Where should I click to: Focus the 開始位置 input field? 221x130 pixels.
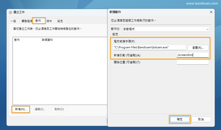193,62
